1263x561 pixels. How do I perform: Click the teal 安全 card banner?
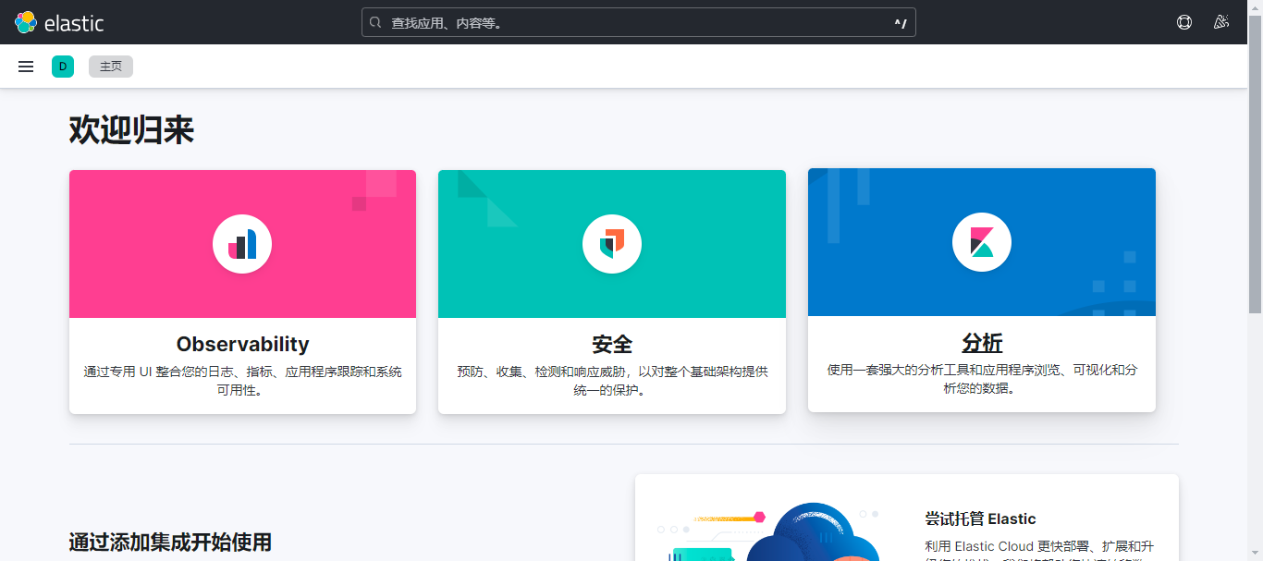coord(612,244)
